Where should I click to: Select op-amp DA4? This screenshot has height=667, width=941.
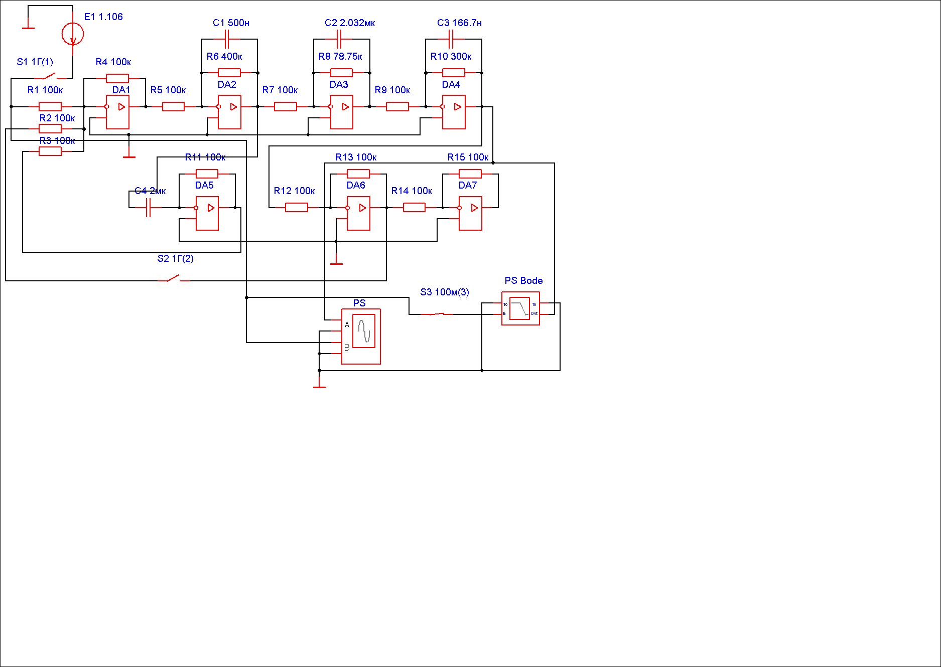point(454,112)
